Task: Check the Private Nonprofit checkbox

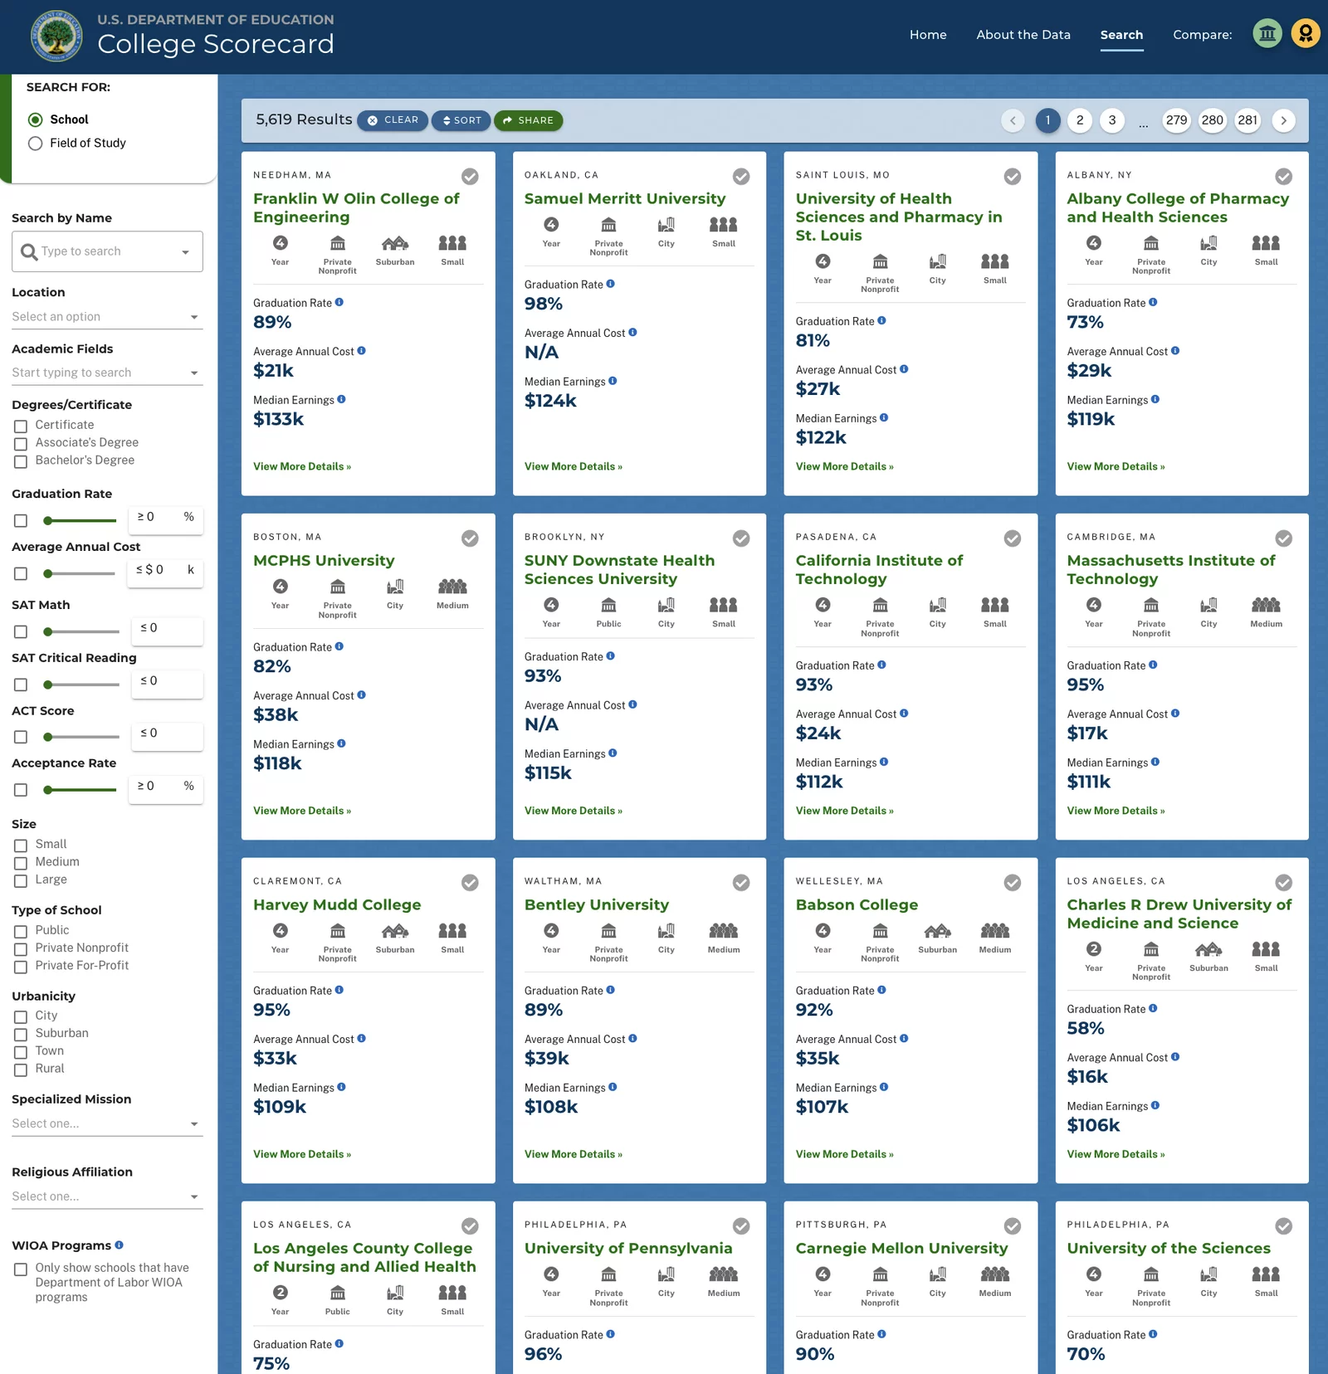Action: tap(21, 949)
